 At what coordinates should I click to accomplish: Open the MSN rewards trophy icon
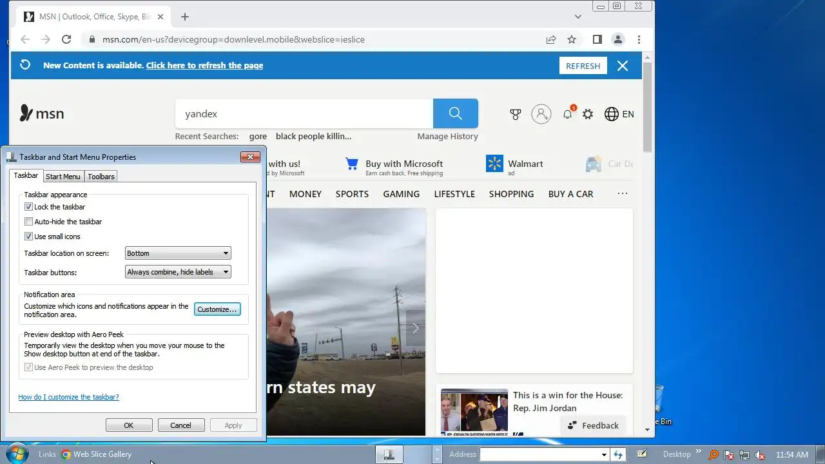click(x=516, y=114)
